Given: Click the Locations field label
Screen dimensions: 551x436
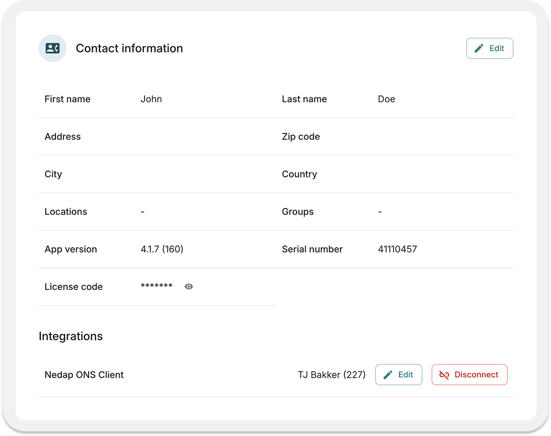Looking at the screenshot, I should tap(66, 212).
